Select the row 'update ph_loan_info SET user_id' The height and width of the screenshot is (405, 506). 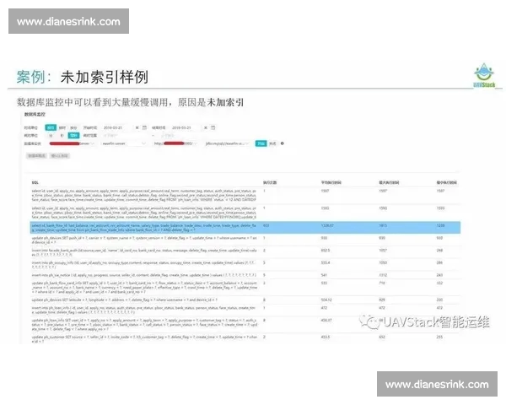tap(245, 325)
